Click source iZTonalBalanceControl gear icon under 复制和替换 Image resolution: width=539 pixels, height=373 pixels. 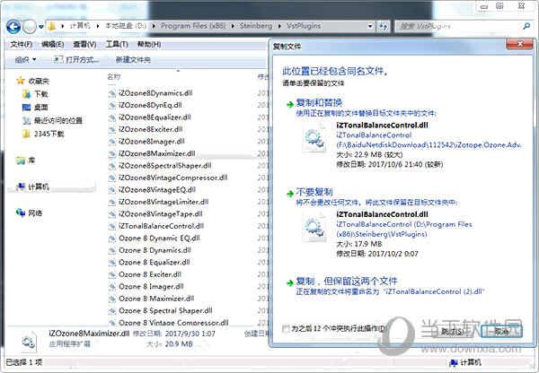(314, 137)
